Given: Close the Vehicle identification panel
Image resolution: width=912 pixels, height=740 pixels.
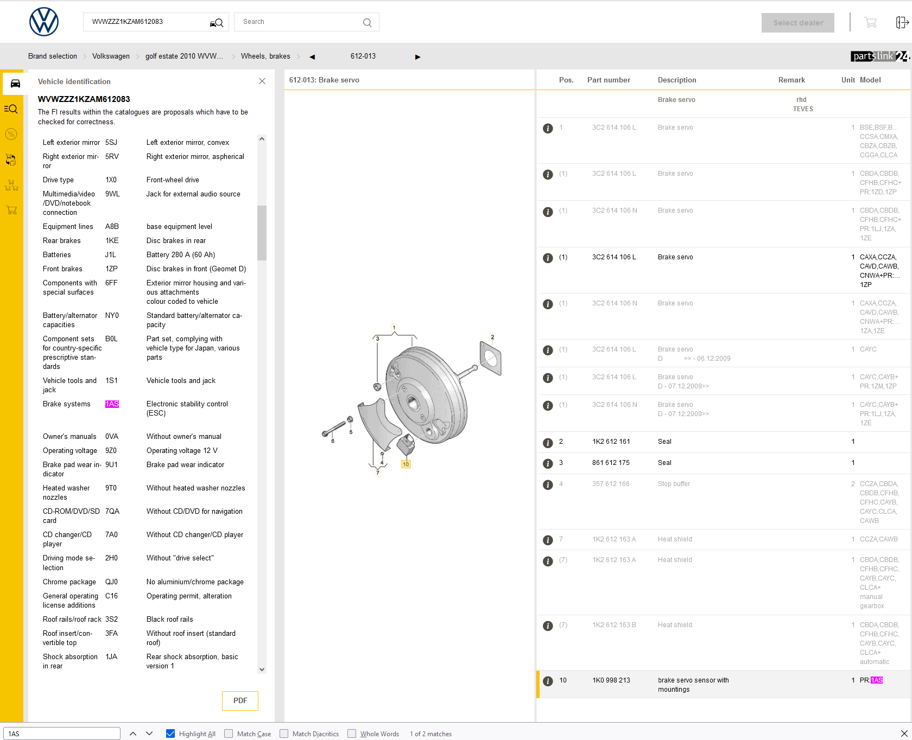Looking at the screenshot, I should (x=262, y=81).
